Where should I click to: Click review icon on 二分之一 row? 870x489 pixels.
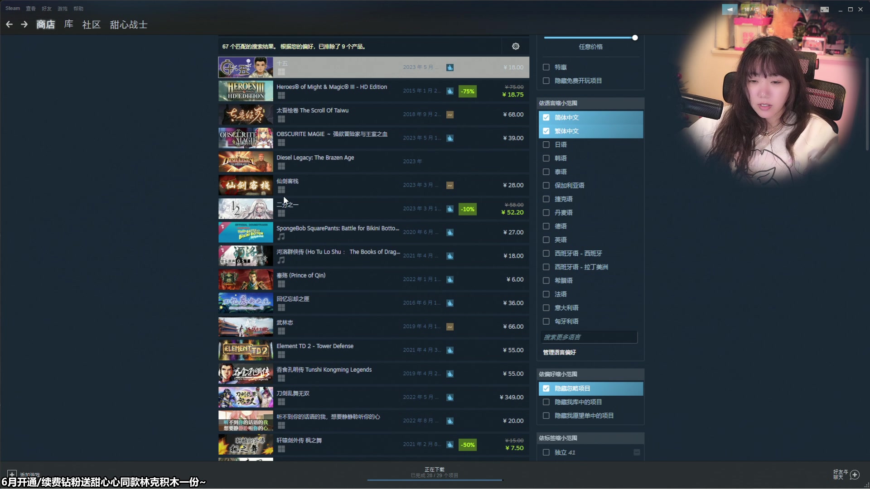pyautogui.click(x=450, y=209)
